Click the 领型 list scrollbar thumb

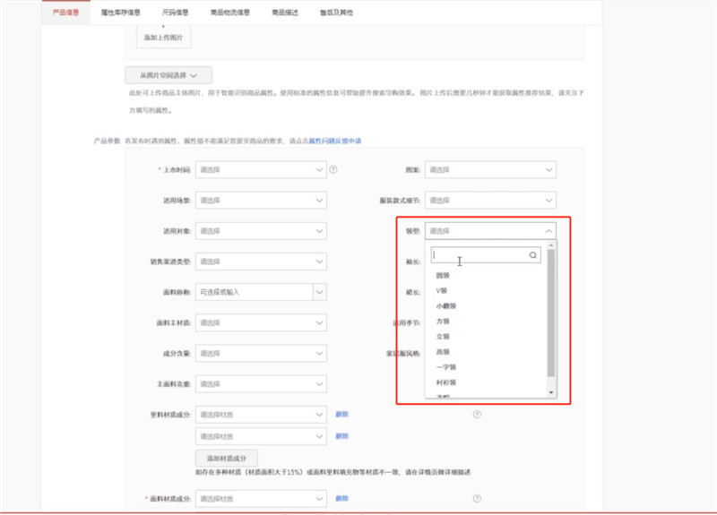(x=551, y=313)
